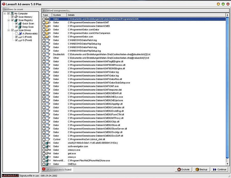
Task: Click the green maximize window button
Action: point(223,4)
